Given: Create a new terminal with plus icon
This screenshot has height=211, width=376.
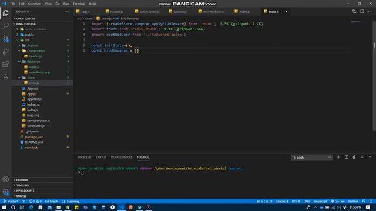Looking at the screenshot, I should 338,157.
